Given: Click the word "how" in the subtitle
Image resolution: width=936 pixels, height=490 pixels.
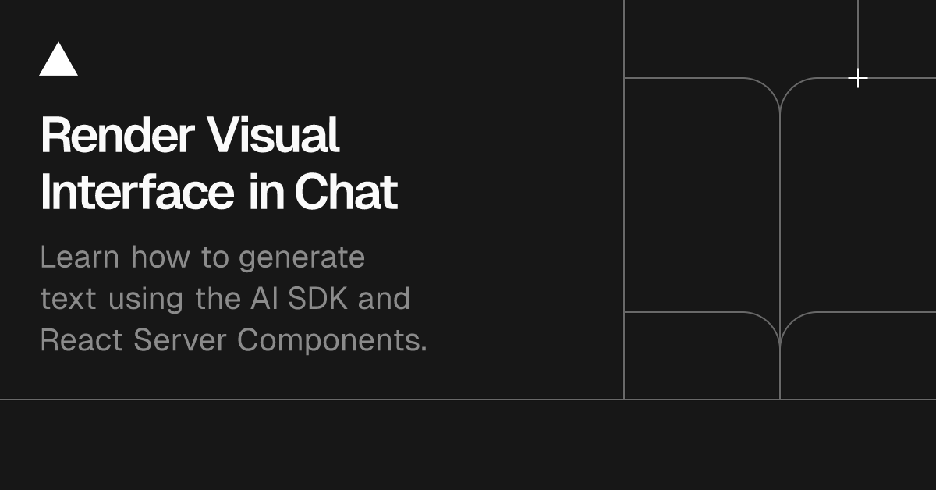Looking at the screenshot, I should [x=160, y=257].
